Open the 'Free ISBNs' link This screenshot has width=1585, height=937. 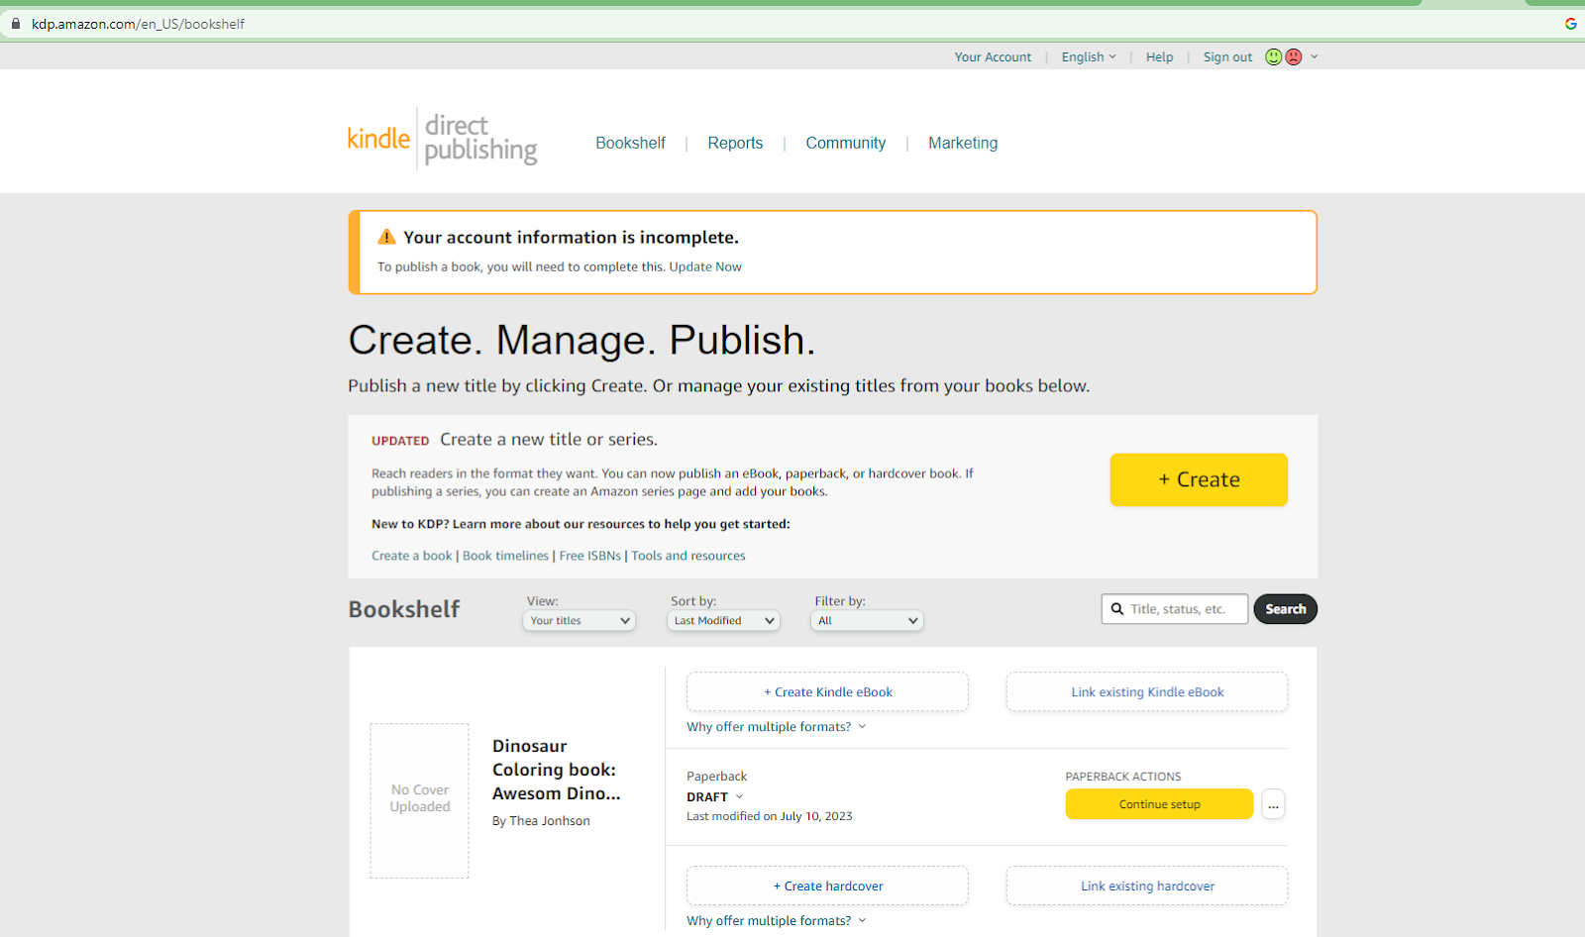point(590,556)
